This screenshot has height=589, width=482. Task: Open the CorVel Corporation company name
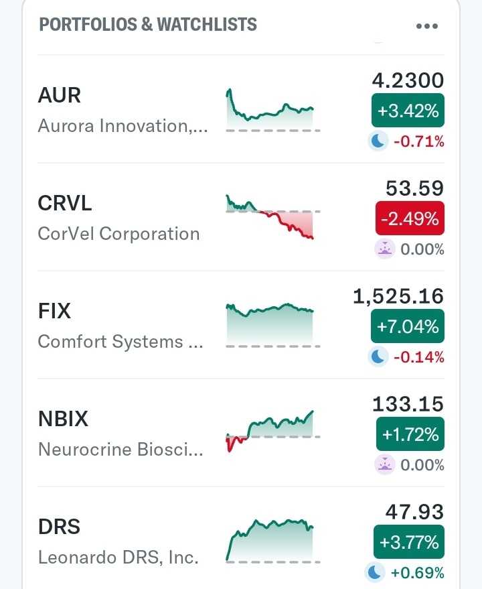[x=118, y=234]
